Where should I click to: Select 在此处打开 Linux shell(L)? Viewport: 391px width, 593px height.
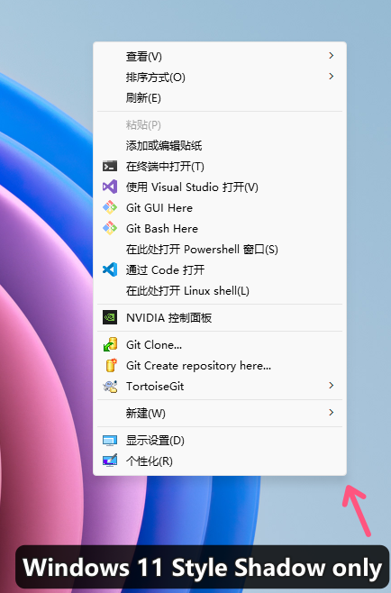pyautogui.click(x=220, y=291)
